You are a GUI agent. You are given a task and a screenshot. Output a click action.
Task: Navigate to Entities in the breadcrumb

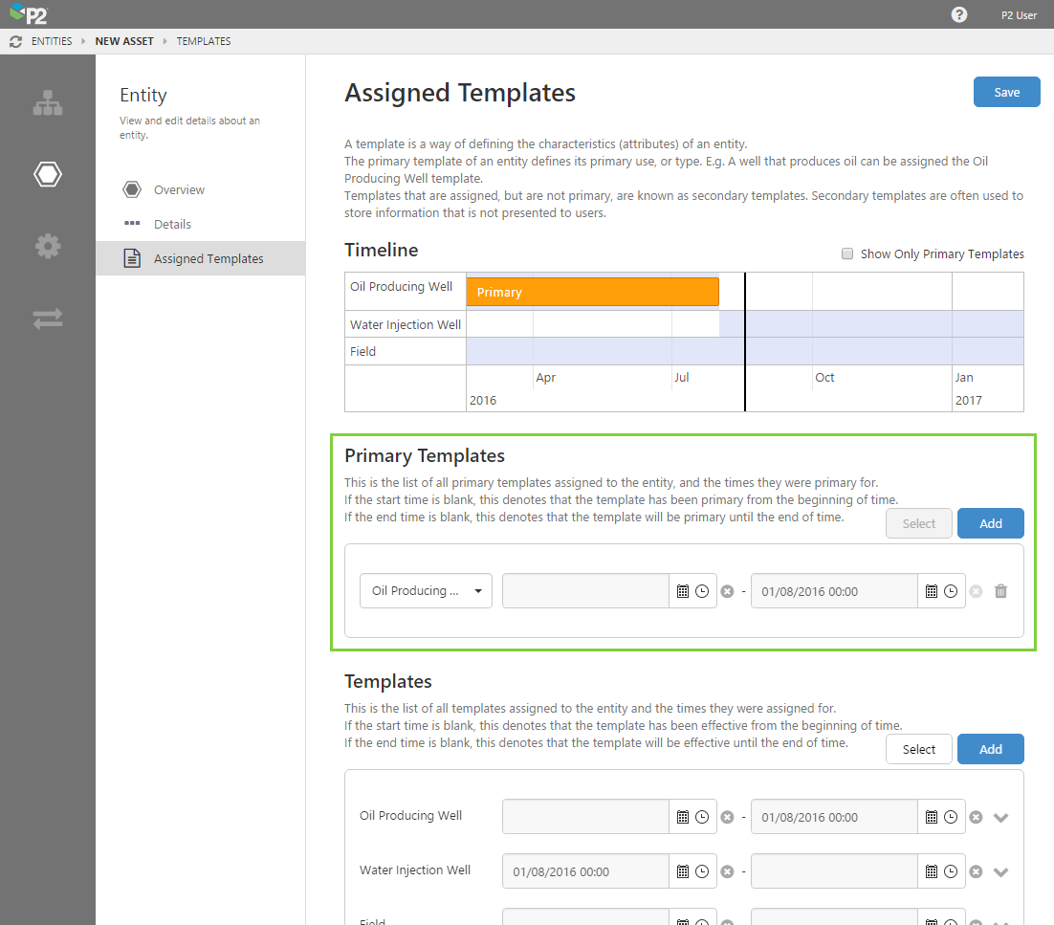pos(52,41)
